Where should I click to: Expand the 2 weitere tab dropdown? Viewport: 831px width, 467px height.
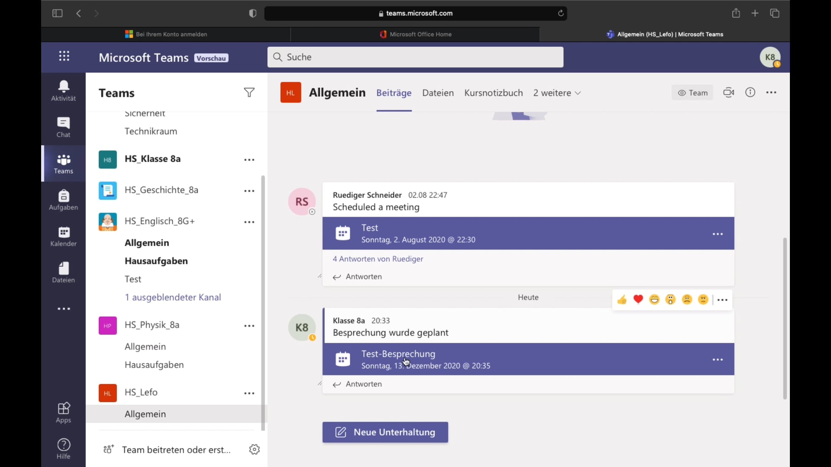557,93
